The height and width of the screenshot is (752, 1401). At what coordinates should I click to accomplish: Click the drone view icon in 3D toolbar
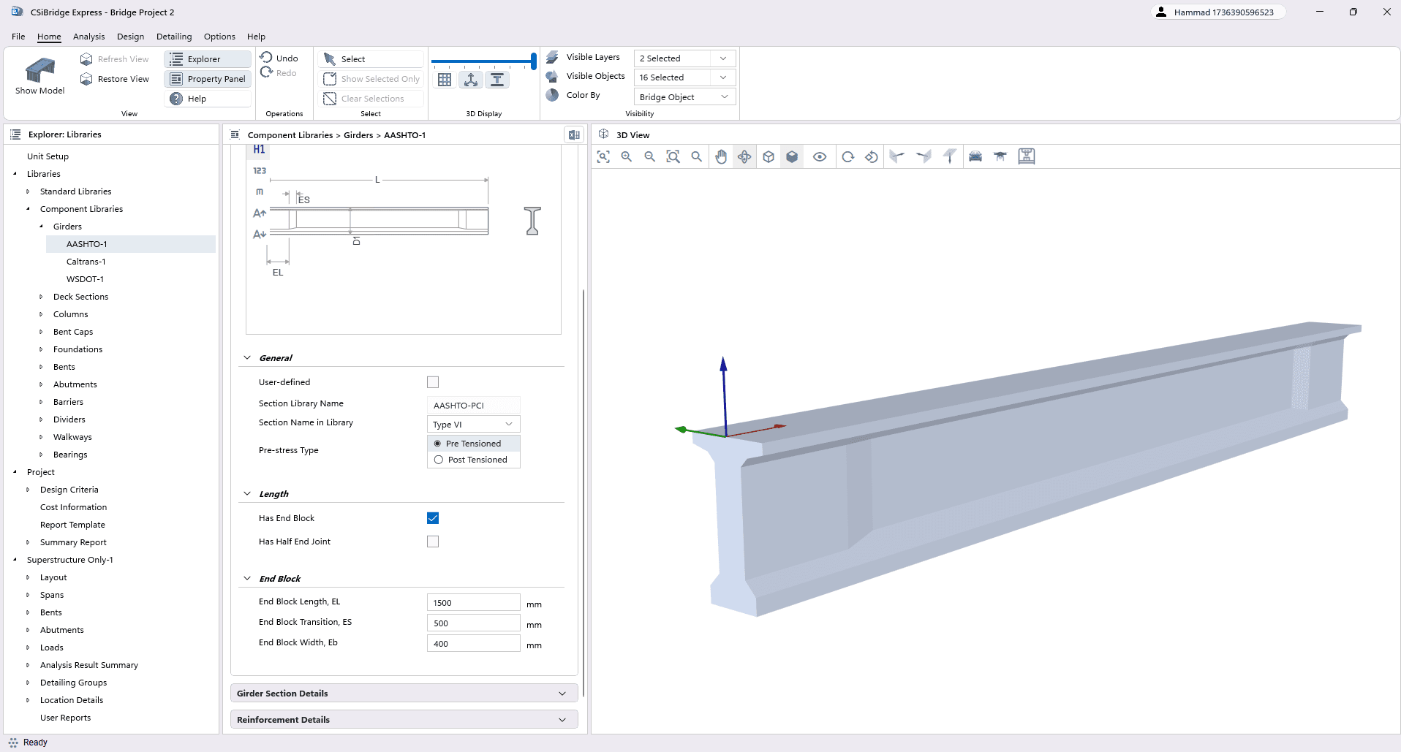1000,156
